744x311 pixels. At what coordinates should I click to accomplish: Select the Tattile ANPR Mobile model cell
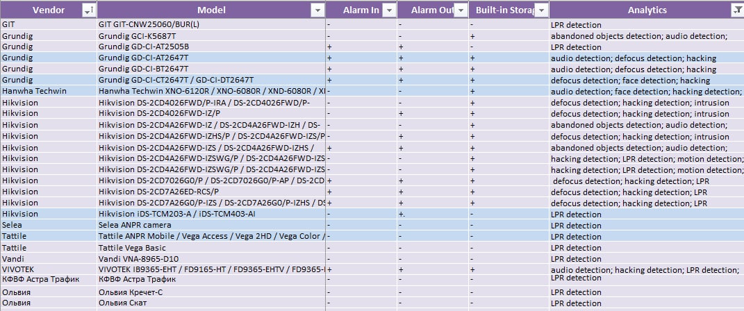[x=211, y=236]
